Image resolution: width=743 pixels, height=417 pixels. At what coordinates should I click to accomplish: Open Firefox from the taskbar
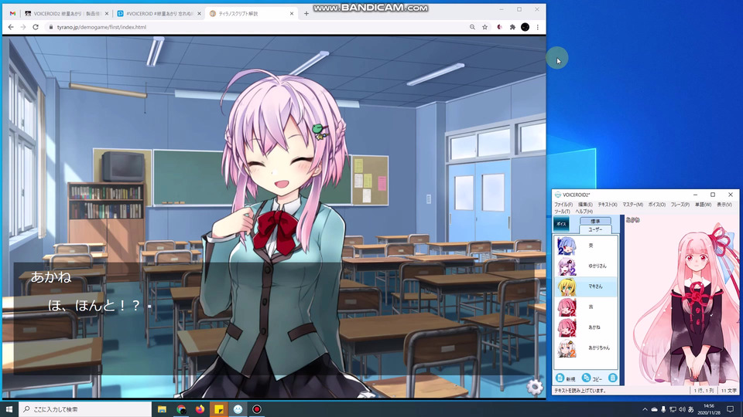pos(200,409)
